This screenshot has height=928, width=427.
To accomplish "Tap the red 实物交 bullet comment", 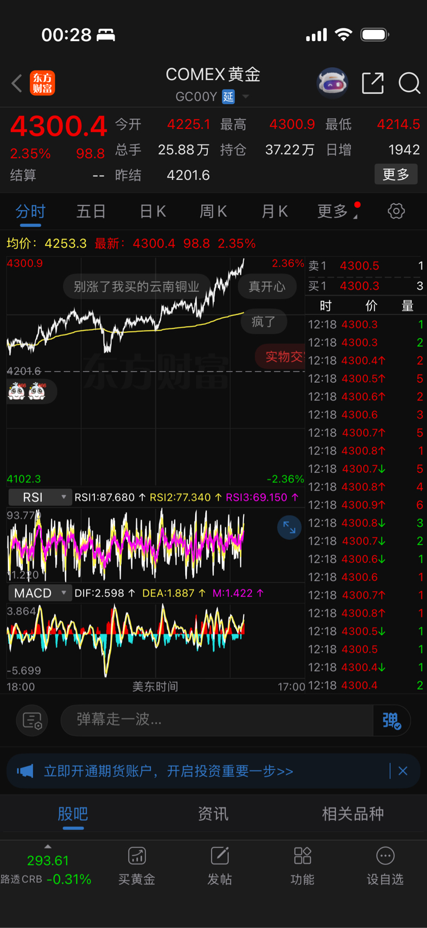I will pos(280,356).
